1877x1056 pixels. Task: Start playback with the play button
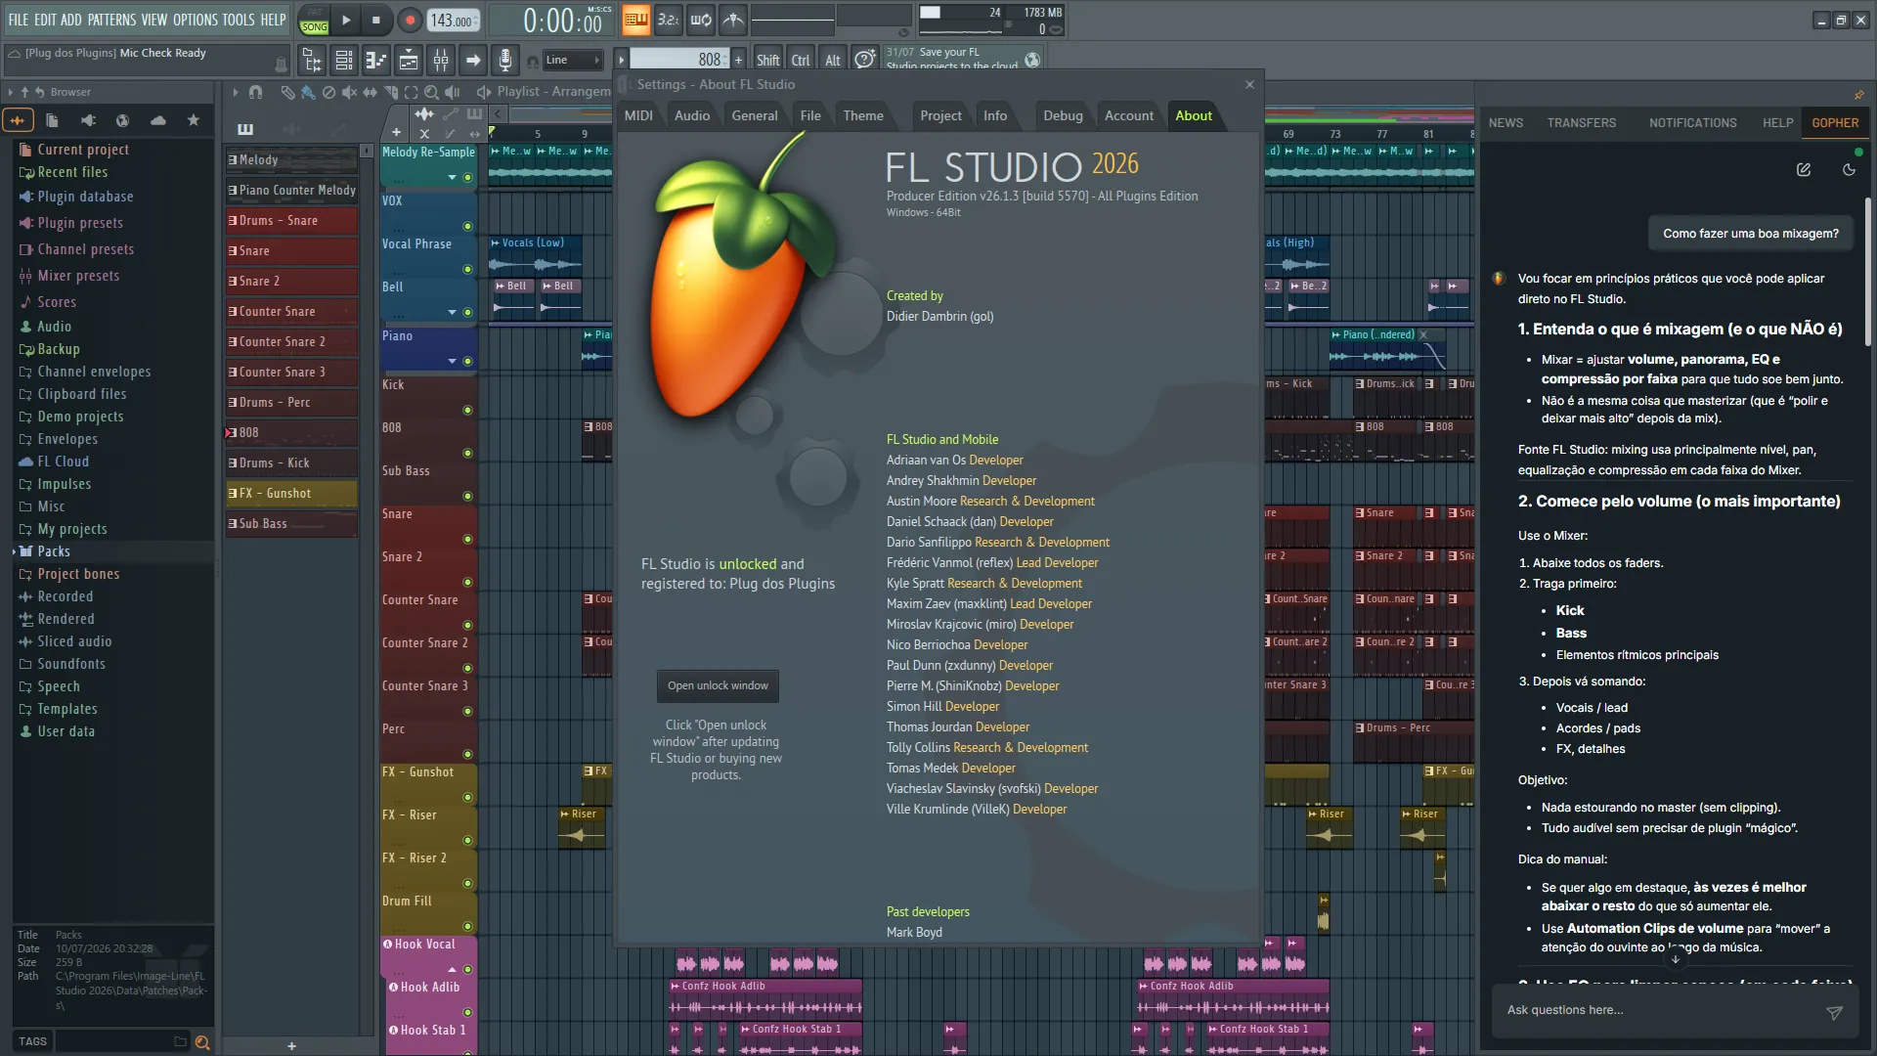coord(345,20)
